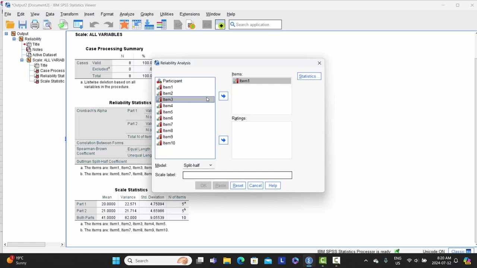Click the Export output toolbar icon

[63, 25]
